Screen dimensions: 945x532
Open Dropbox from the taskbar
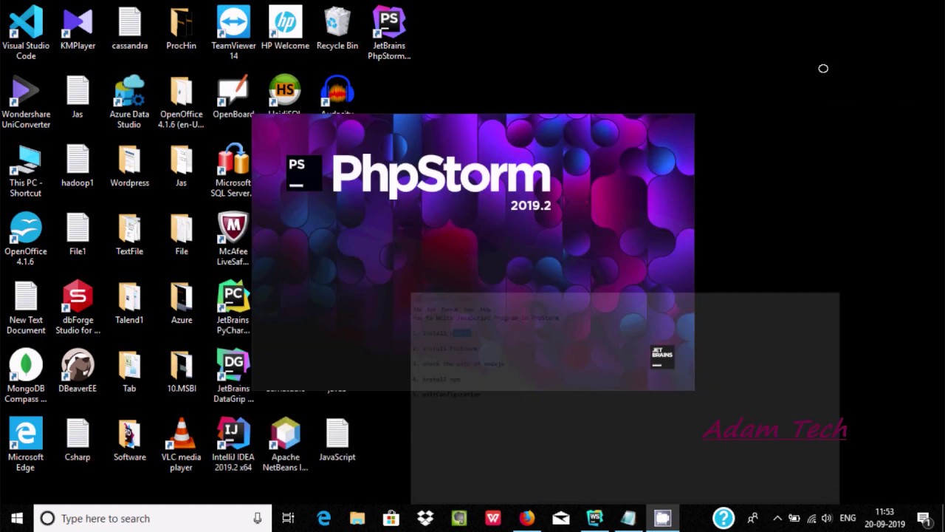425,518
